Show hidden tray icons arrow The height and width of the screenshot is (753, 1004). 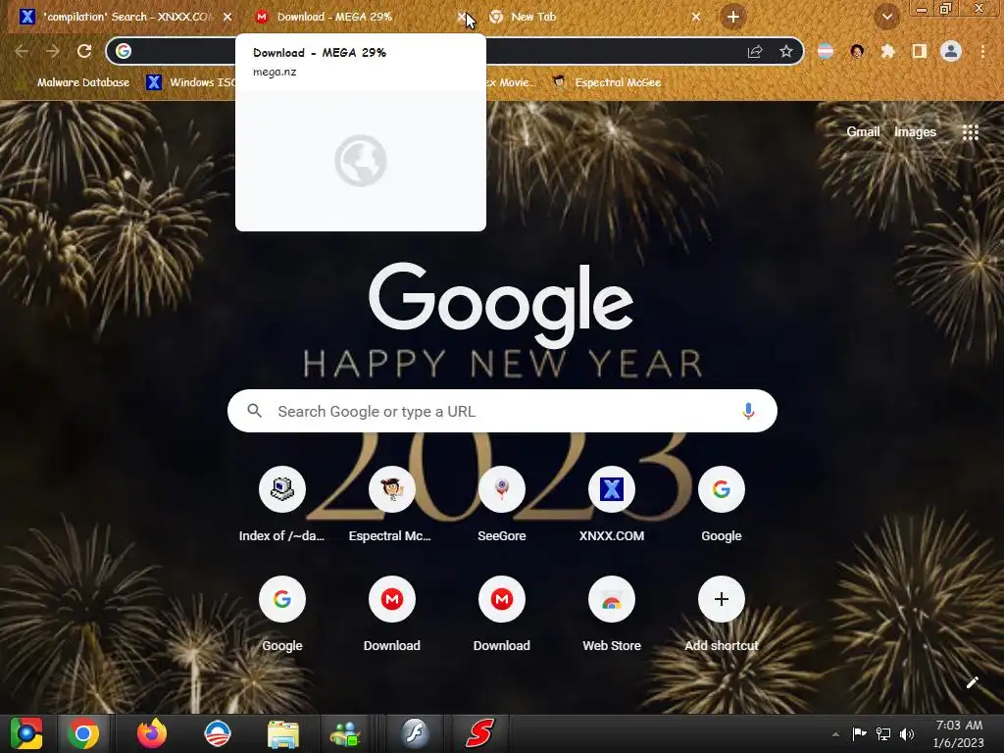click(x=835, y=734)
